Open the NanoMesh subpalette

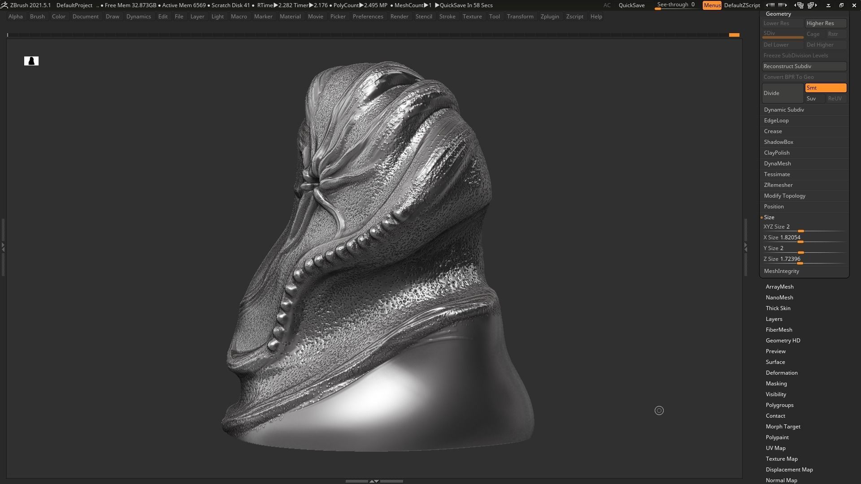(x=779, y=298)
